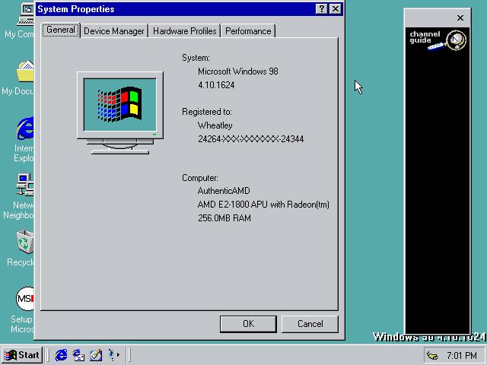Launch Internet Explorer from Quick Launch bar
This screenshot has width=487, height=365.
(x=61, y=355)
